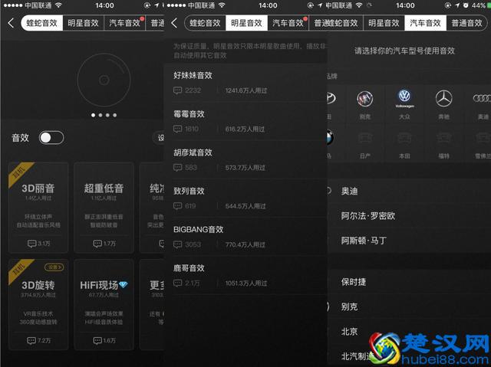Choose the 奔驰 Mercedes brand logo
This screenshot has width=491, height=367.
(443, 99)
